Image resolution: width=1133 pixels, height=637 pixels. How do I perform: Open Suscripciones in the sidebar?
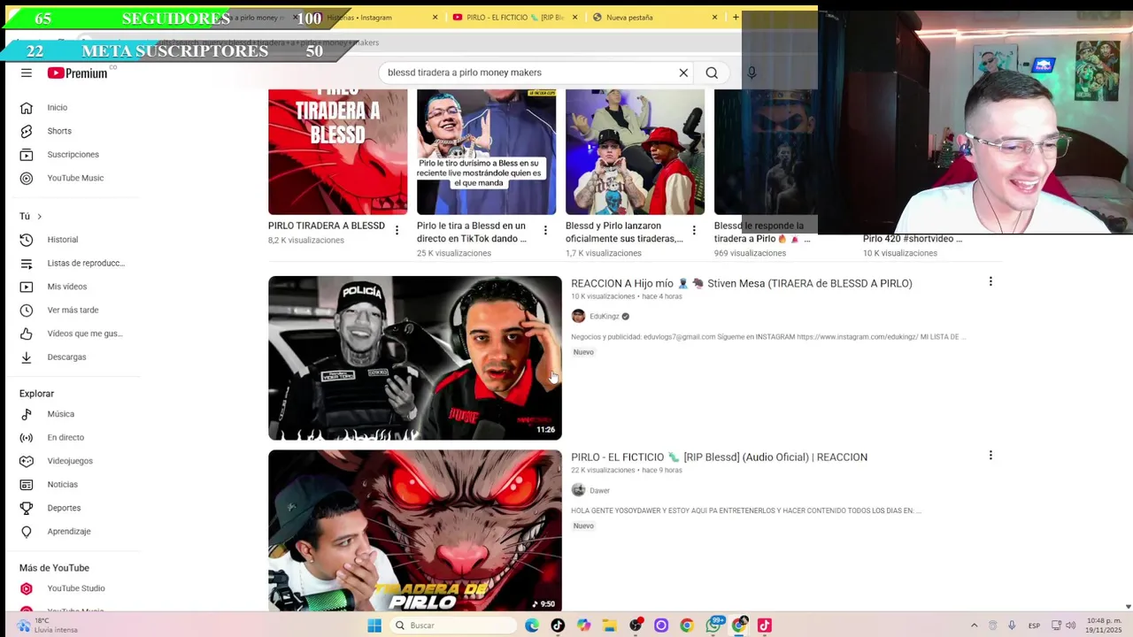coord(73,154)
